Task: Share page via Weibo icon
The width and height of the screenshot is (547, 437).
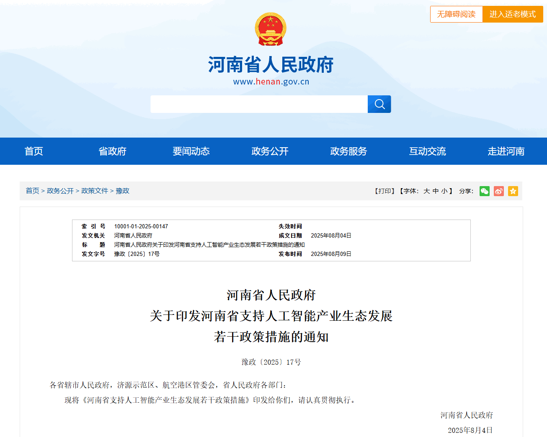Action: click(x=498, y=191)
